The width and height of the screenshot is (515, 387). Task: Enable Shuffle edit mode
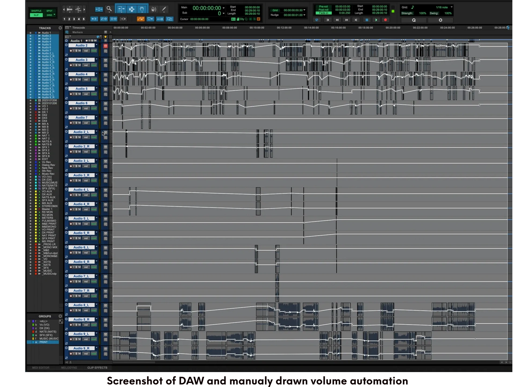point(36,11)
